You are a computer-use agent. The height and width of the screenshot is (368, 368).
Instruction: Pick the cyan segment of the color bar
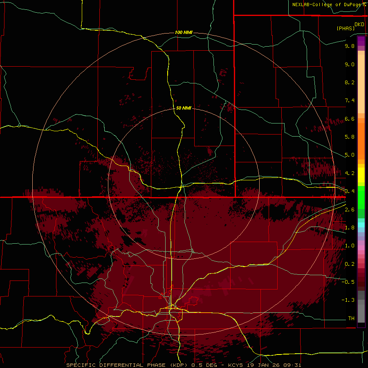(x=361, y=225)
